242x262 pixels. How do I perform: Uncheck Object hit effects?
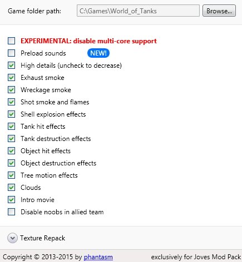coord(11,151)
